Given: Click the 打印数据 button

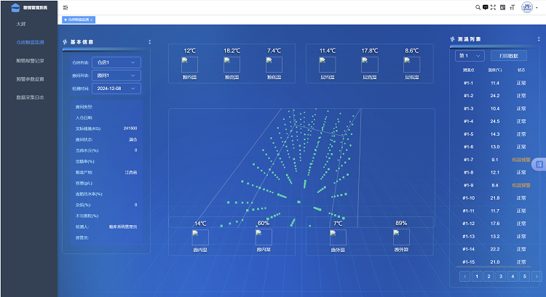Looking at the screenshot, I should tap(509, 56).
